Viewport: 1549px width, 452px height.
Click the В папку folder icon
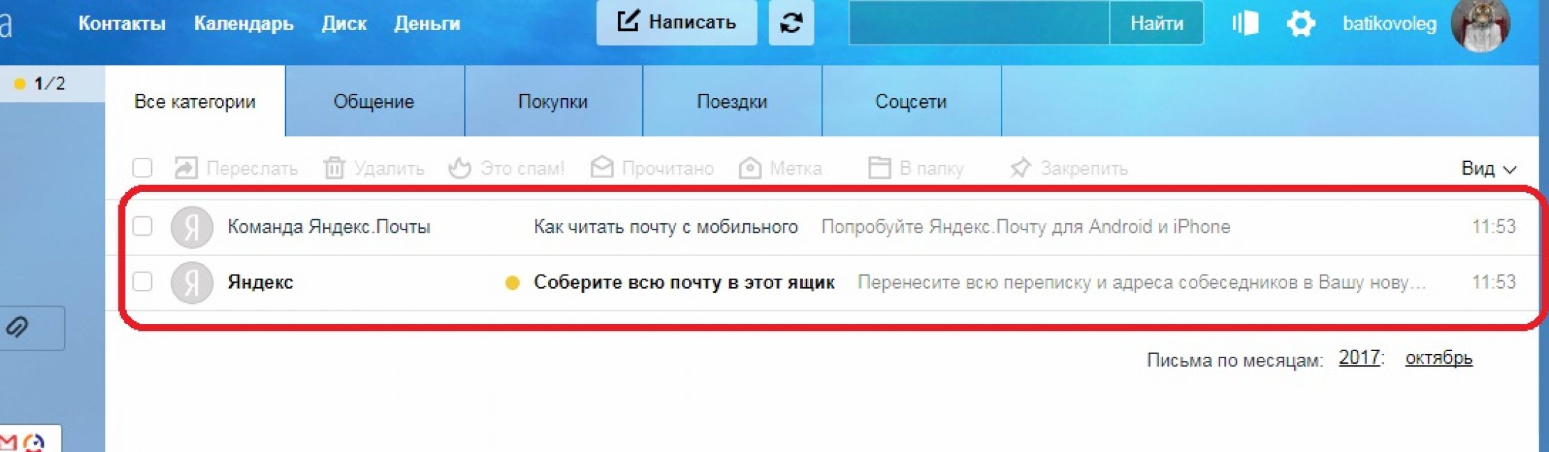pyautogui.click(x=879, y=168)
